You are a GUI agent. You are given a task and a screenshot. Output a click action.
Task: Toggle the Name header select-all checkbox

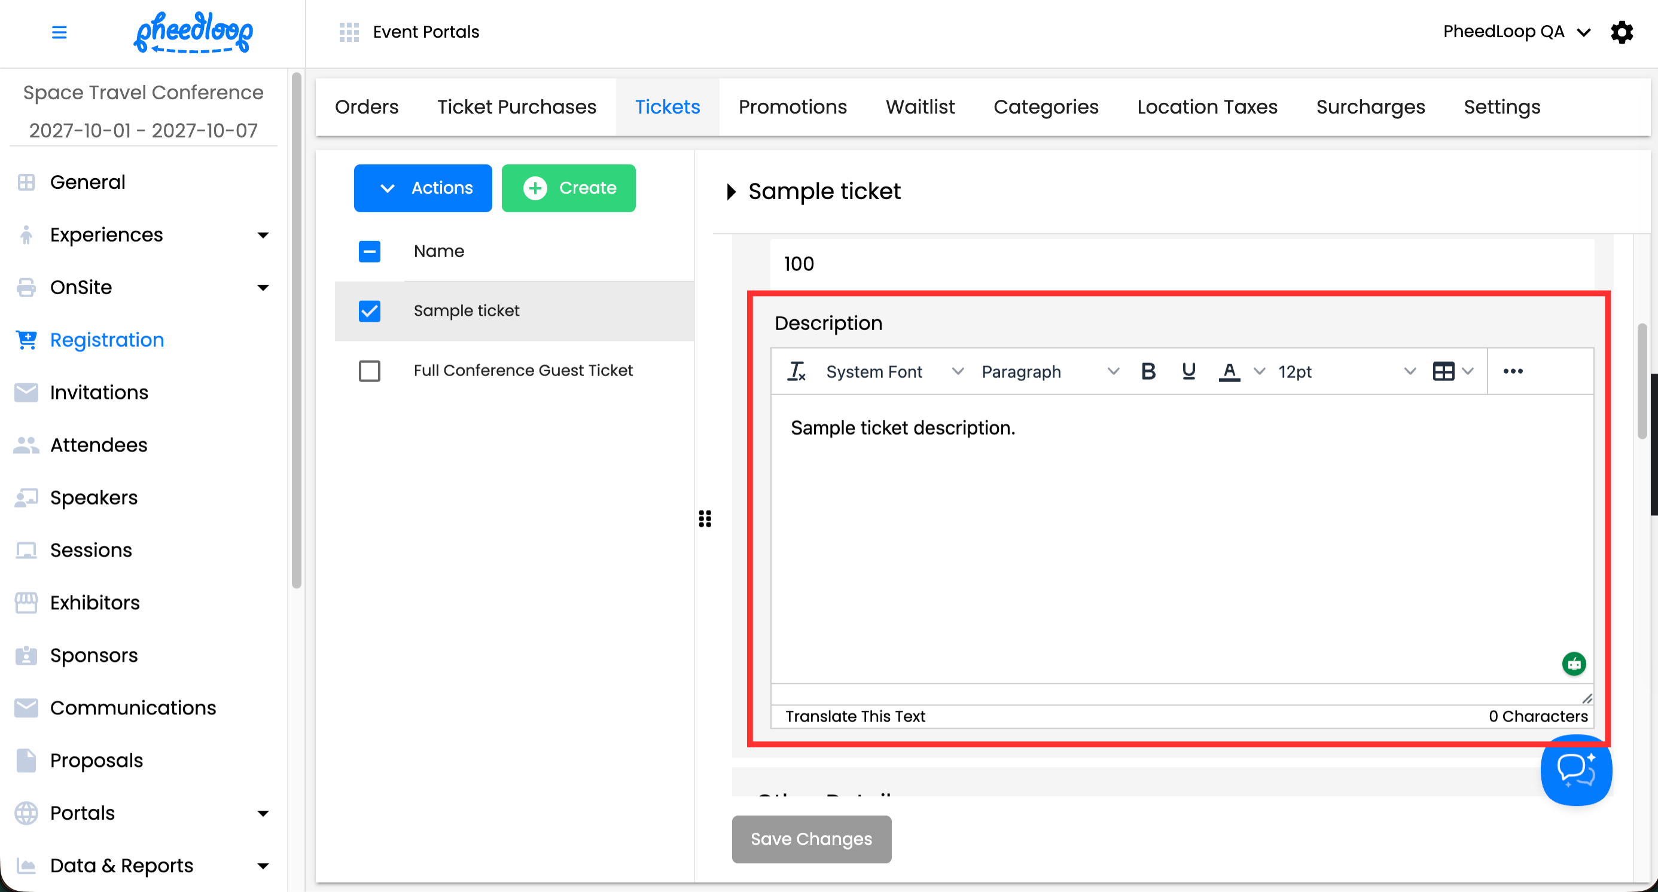click(x=370, y=251)
